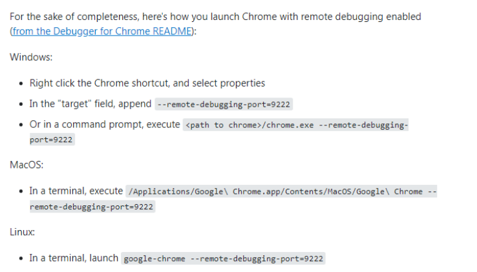Click the "Right click the Chrome shortcut" instruction text
This screenshot has width=477, height=272.
(x=147, y=83)
